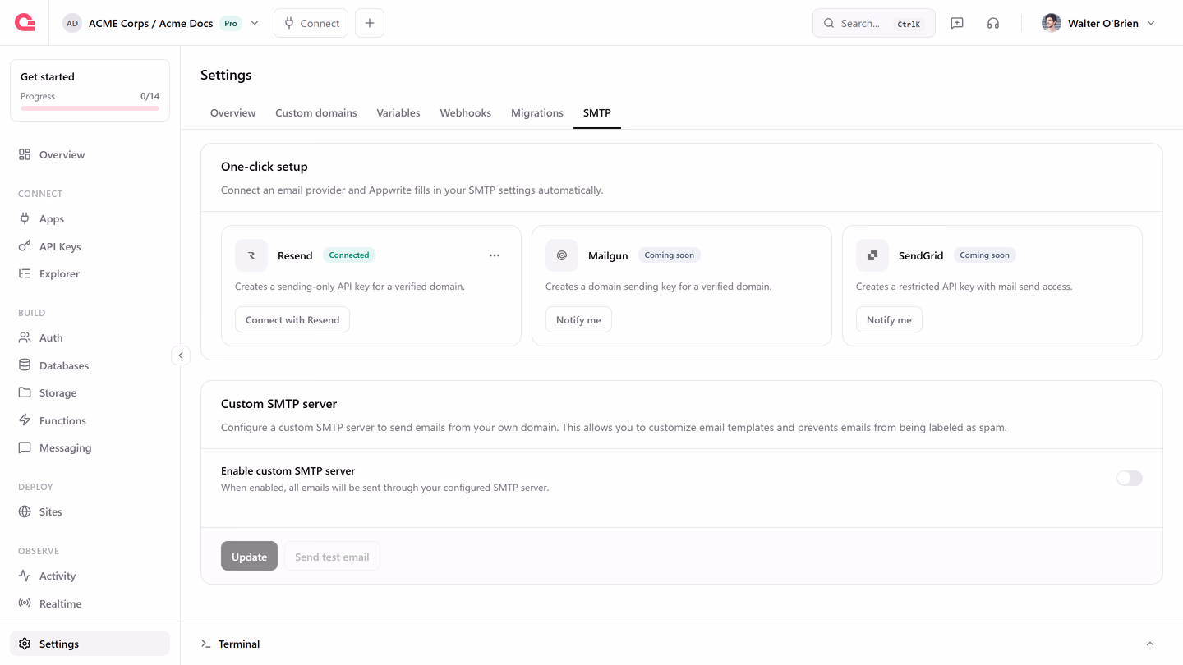Click SendGrid Coming soon badge
Image resolution: width=1183 pixels, height=665 pixels.
coord(984,255)
